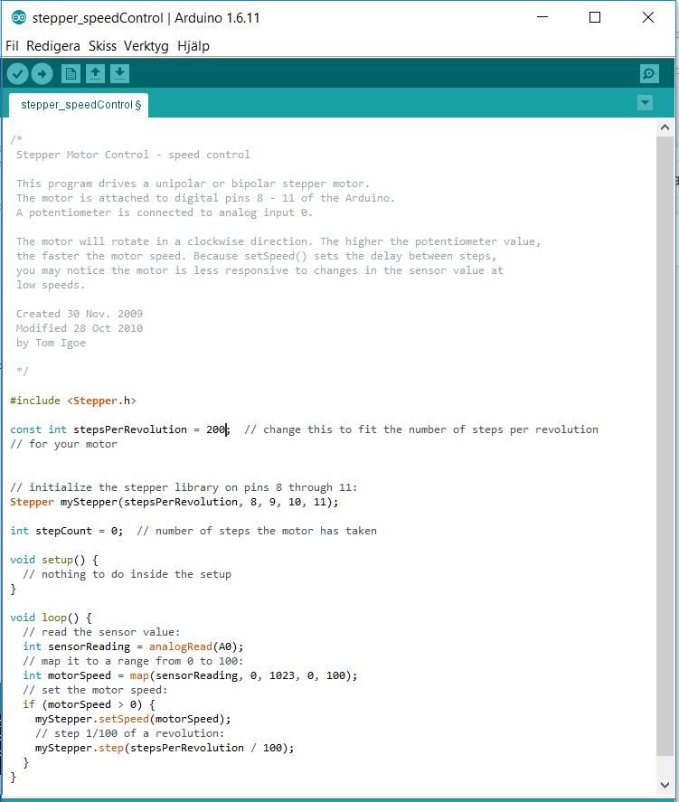
Task: Open a sketch with the up-arrow icon
Action: click(95, 73)
